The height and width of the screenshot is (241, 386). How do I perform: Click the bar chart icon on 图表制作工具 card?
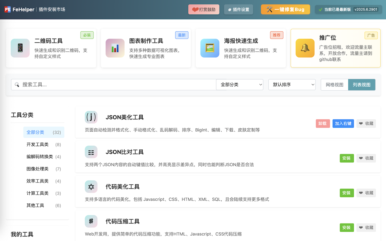coord(115,48)
